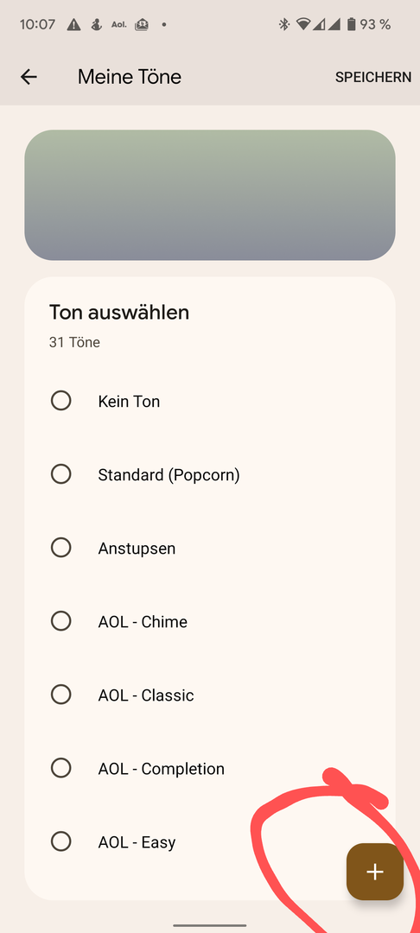
Task: Choose the AOL - Completion tone
Action: (209, 768)
